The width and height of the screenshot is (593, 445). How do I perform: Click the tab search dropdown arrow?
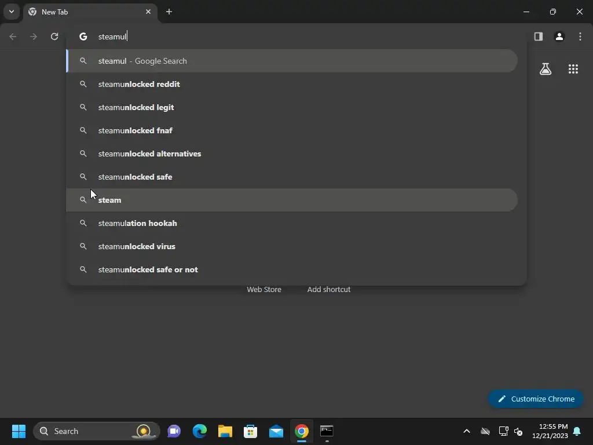tap(12, 12)
